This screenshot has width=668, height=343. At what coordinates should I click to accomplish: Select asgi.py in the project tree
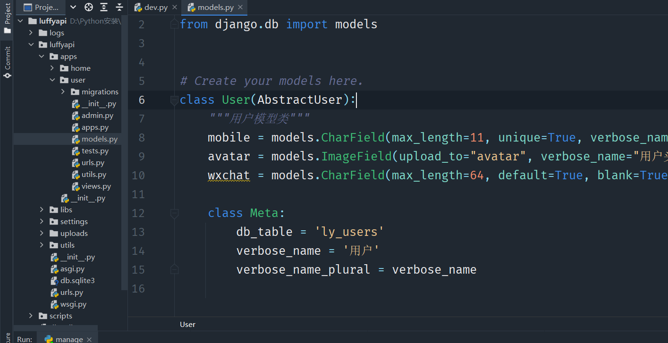(x=72, y=269)
